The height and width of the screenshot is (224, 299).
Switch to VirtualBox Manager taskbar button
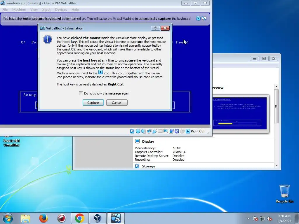tap(98, 218)
